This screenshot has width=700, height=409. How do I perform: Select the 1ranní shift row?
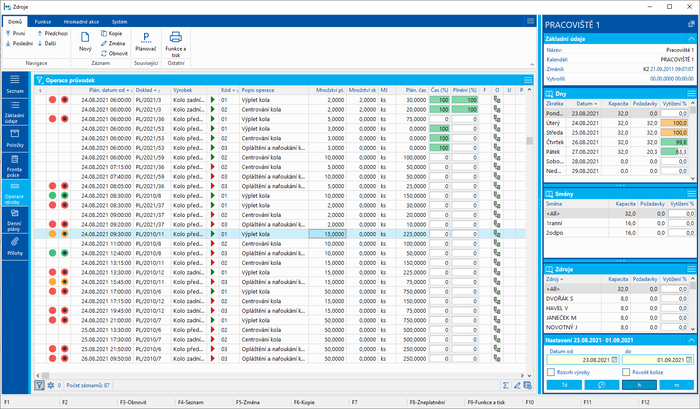620,223
